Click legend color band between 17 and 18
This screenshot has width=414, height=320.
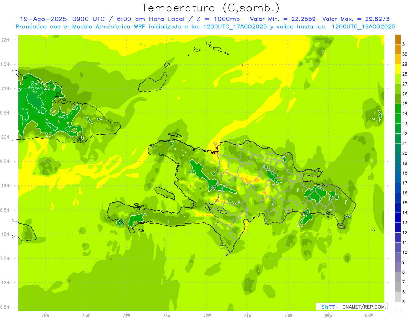[398, 178]
